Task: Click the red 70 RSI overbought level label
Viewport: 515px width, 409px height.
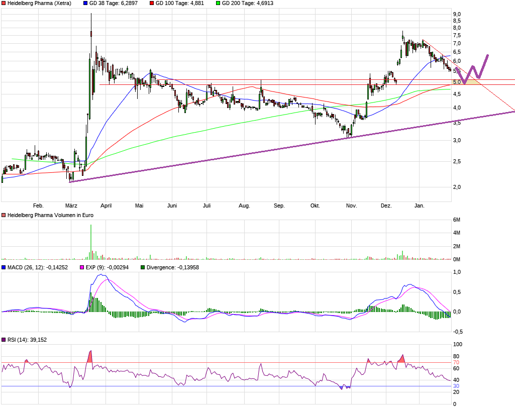Action: click(x=456, y=363)
